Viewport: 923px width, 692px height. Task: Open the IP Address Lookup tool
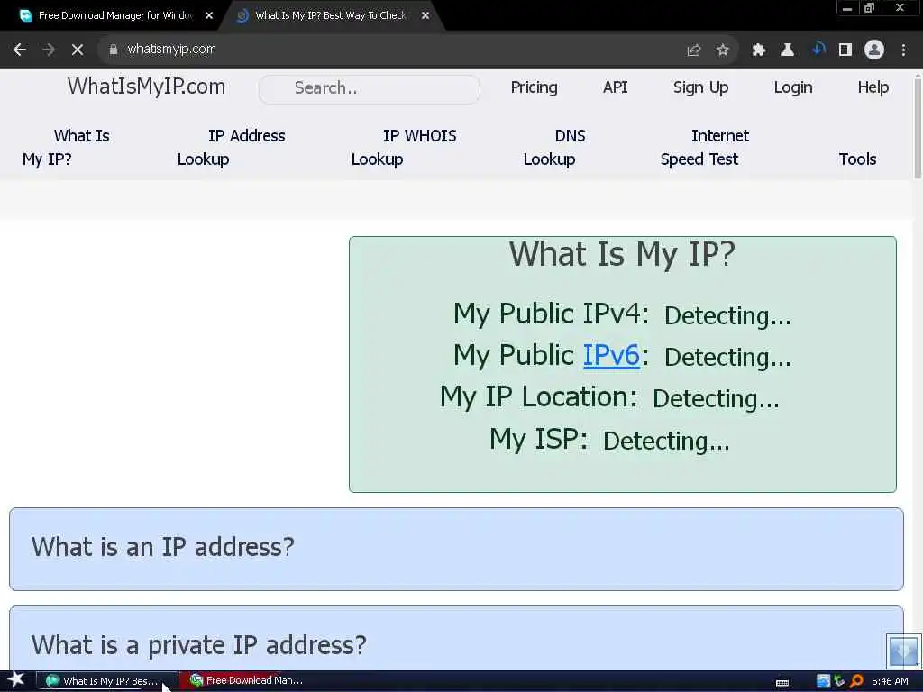pyautogui.click(x=232, y=148)
